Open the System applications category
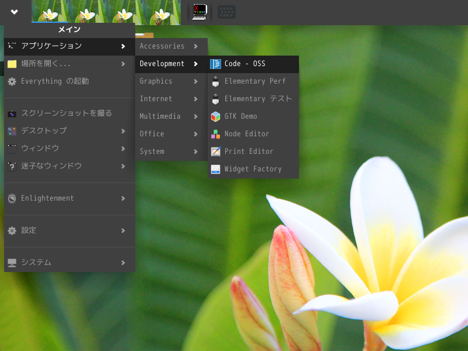The image size is (468, 351). pyautogui.click(x=171, y=152)
